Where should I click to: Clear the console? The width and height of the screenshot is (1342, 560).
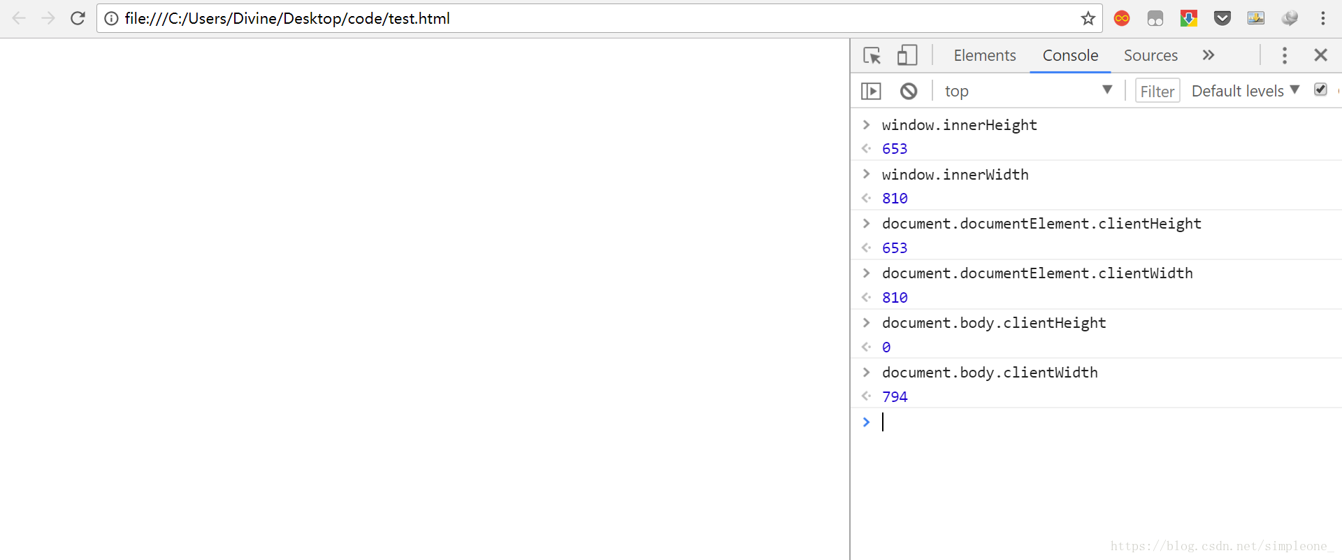point(909,91)
